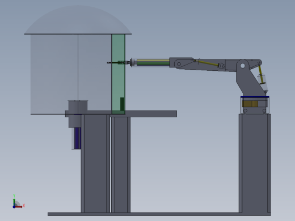The height and width of the screenshot is (221, 295).
Task: Select the translucent dome on top of the enclosure
Action: click(78, 20)
